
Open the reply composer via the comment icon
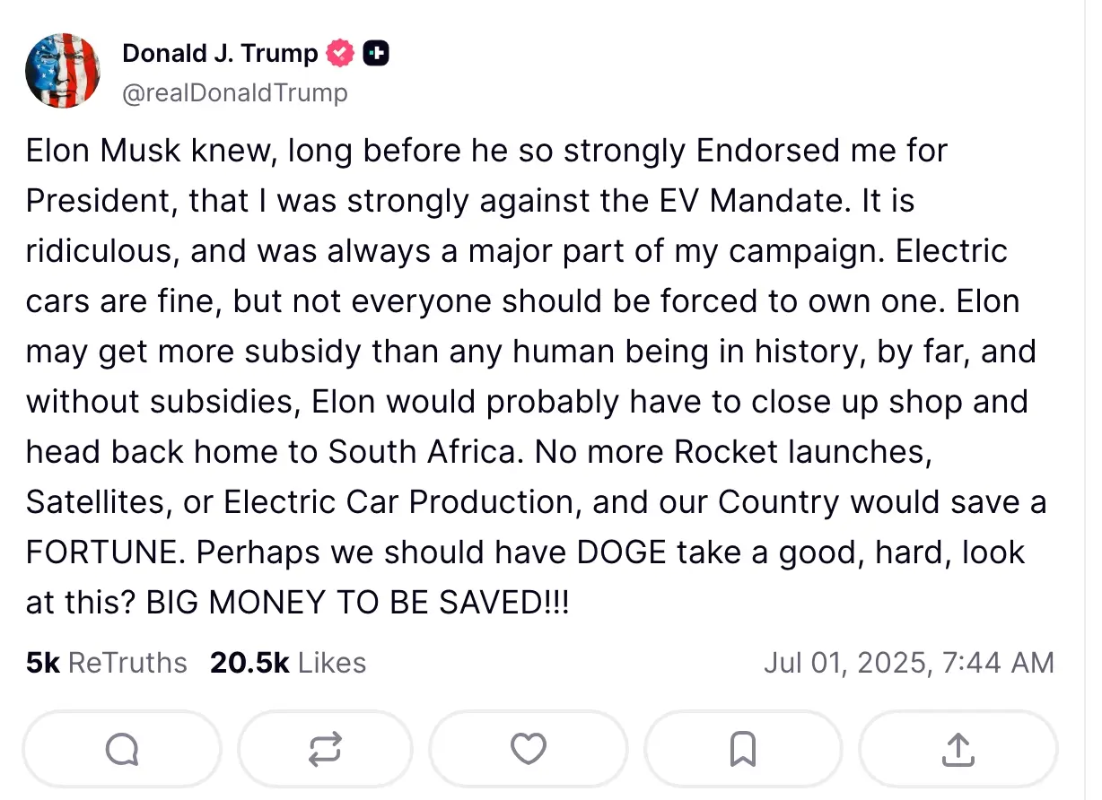click(x=122, y=748)
